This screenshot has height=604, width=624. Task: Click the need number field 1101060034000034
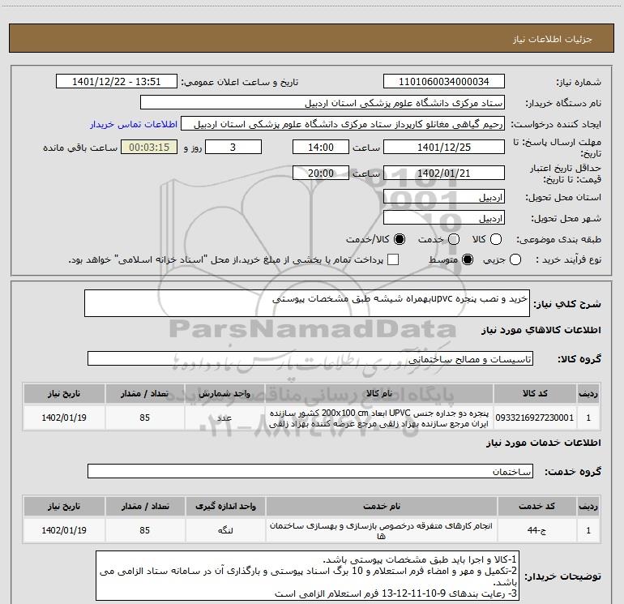point(444,81)
